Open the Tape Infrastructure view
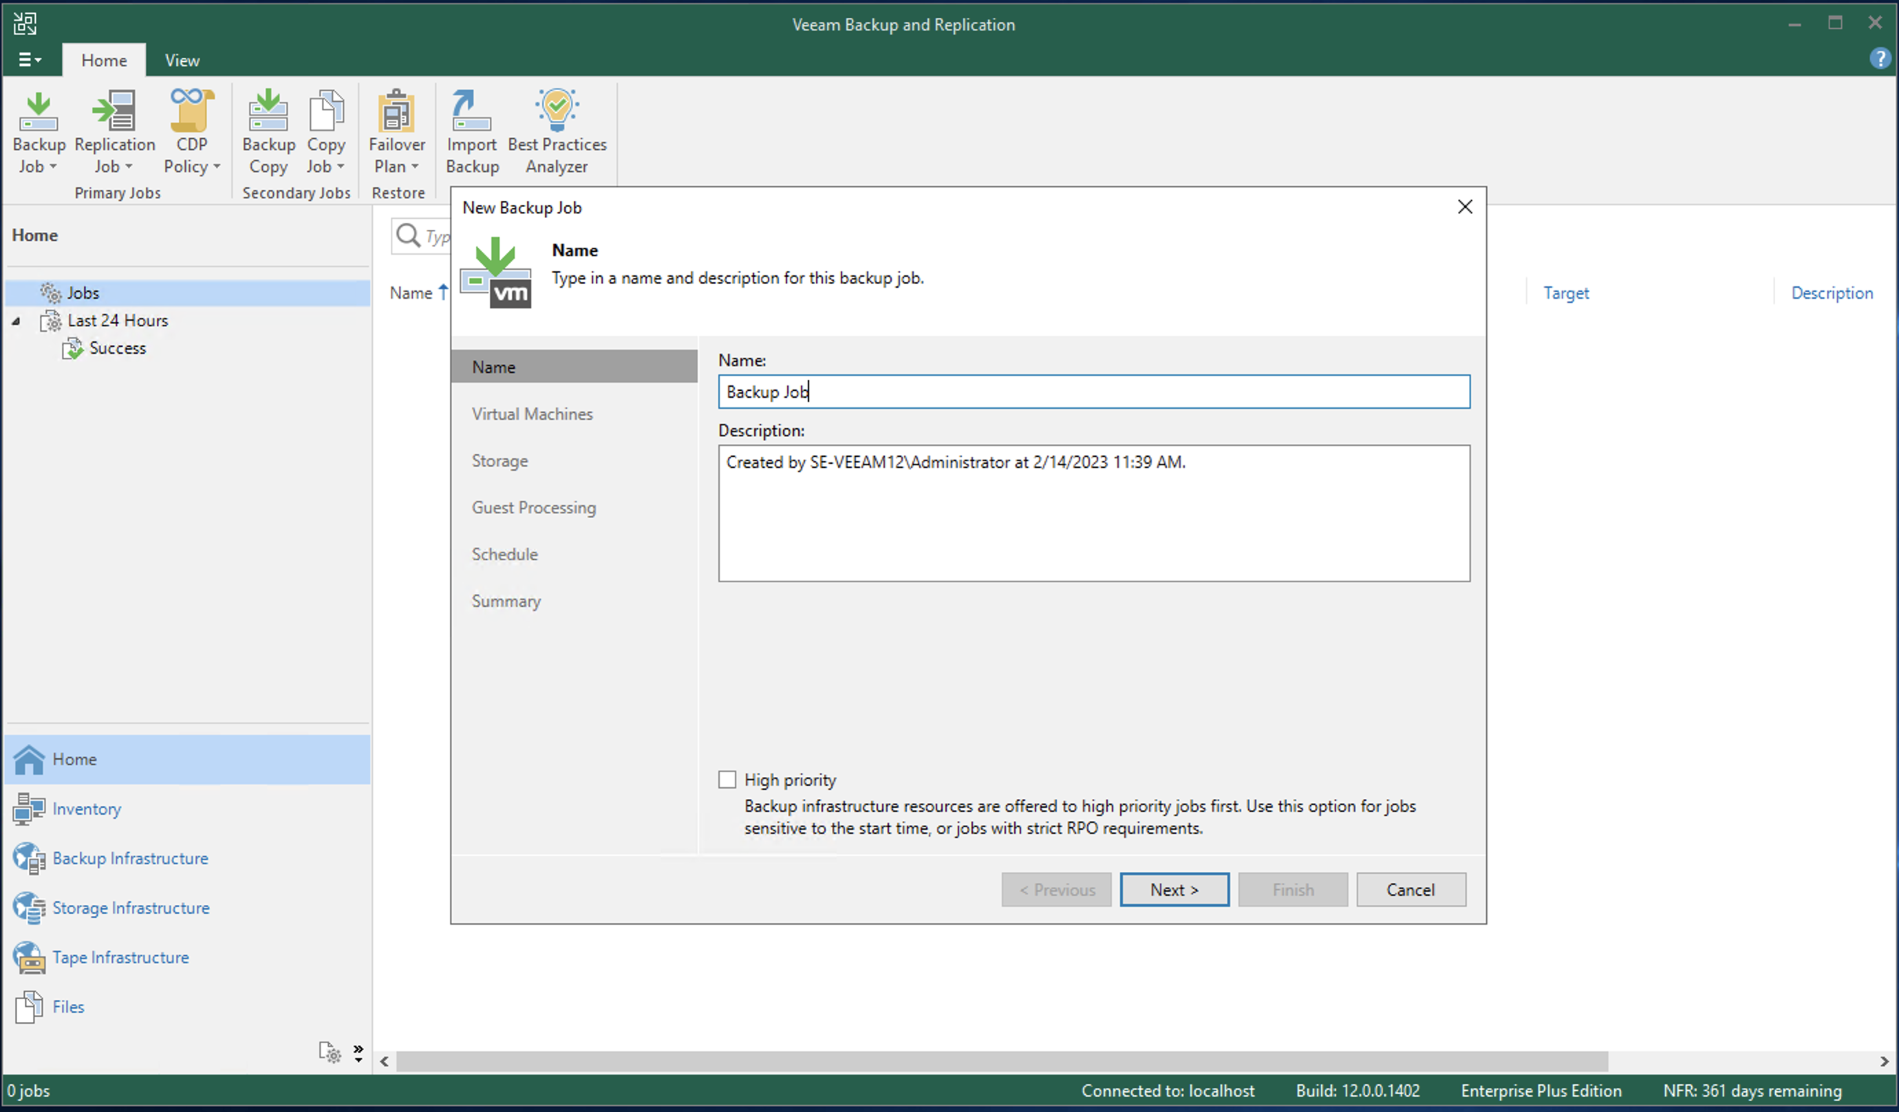1899x1112 pixels. click(187, 957)
